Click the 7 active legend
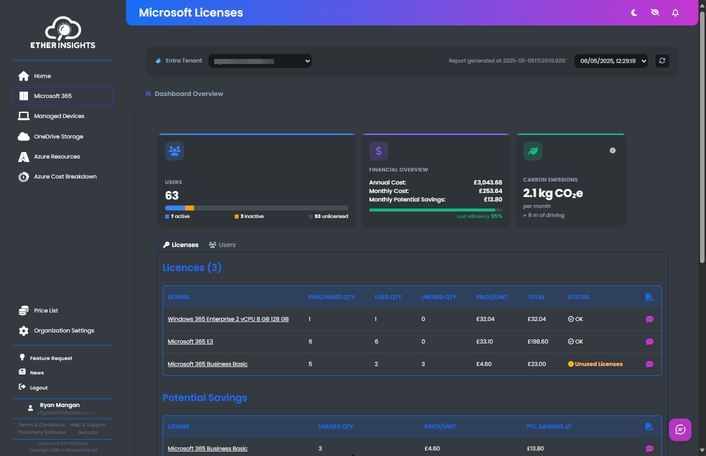Image resolution: width=706 pixels, height=456 pixels. pyautogui.click(x=177, y=216)
